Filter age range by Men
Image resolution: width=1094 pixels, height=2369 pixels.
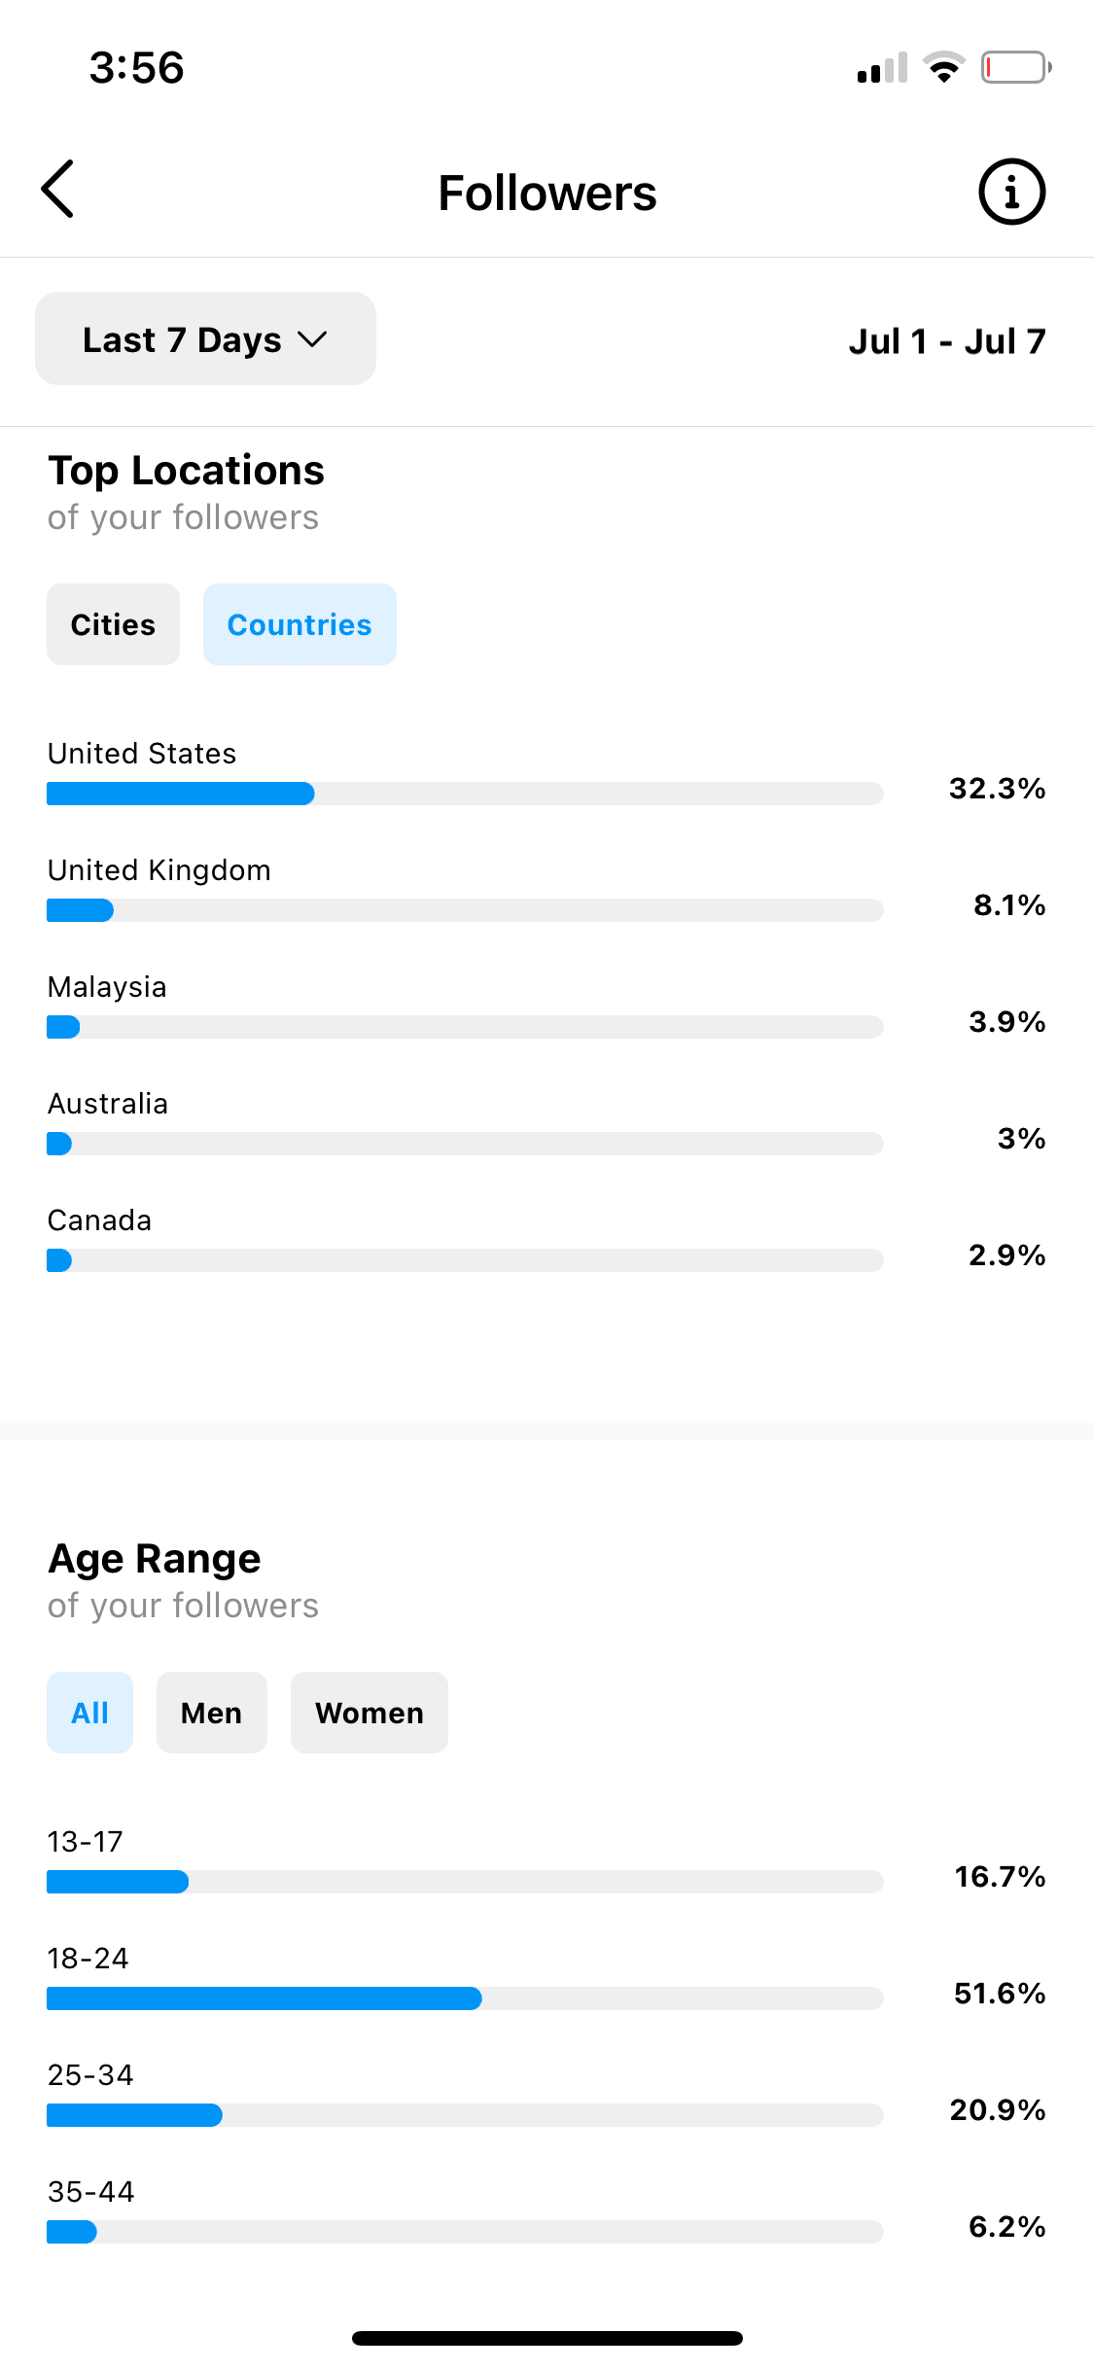pos(211,1713)
